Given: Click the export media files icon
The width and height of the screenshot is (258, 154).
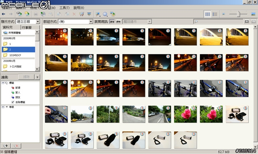Looking at the screenshot, I should coord(113,14).
